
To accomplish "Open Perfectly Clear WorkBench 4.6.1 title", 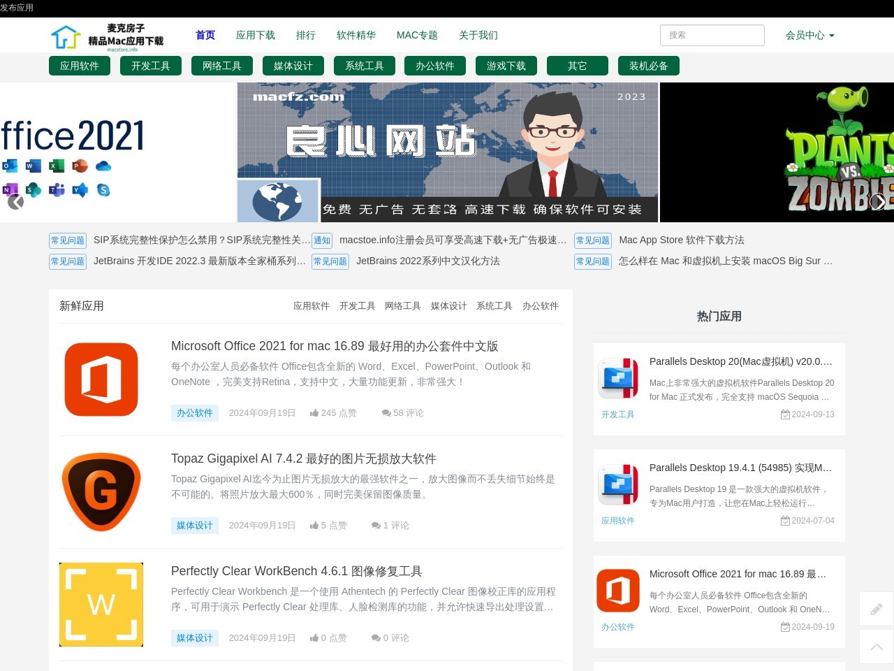I will click(x=297, y=571).
